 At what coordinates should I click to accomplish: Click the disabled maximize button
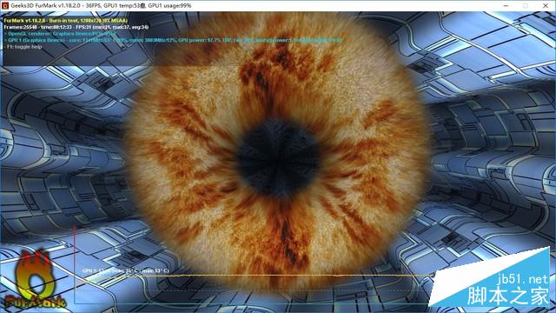[x=526, y=6]
